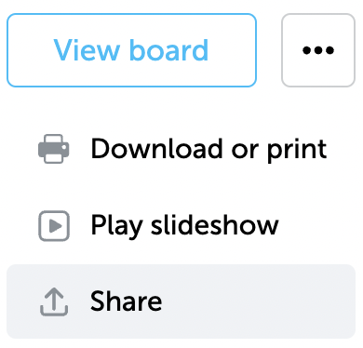Viewport: 363px width, 348px height.
Task: Click the blue-outlined View board button
Action: [x=131, y=50]
